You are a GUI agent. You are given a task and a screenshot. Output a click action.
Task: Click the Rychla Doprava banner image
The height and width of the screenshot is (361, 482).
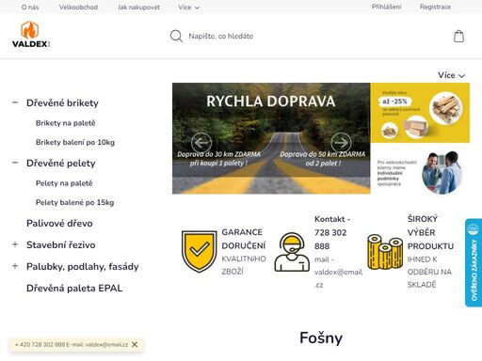click(x=271, y=138)
